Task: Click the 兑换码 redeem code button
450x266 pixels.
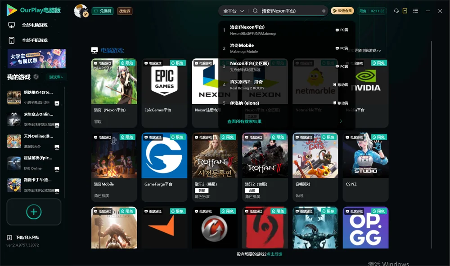Action: click(103, 11)
